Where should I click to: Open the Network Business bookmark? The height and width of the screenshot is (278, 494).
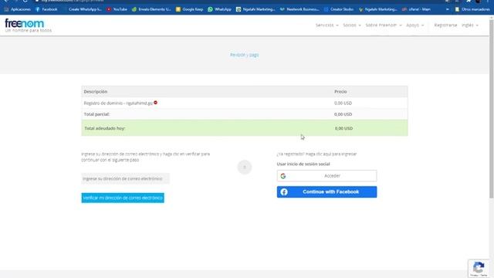[x=299, y=9]
